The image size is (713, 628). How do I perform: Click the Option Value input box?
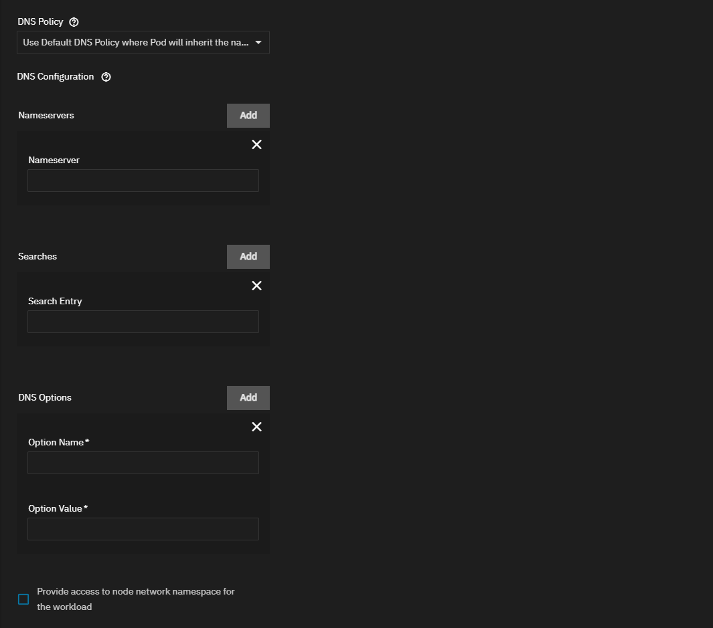(143, 528)
